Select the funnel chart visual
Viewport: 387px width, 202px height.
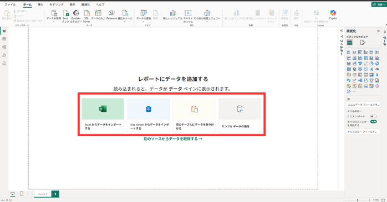(x=360, y=64)
